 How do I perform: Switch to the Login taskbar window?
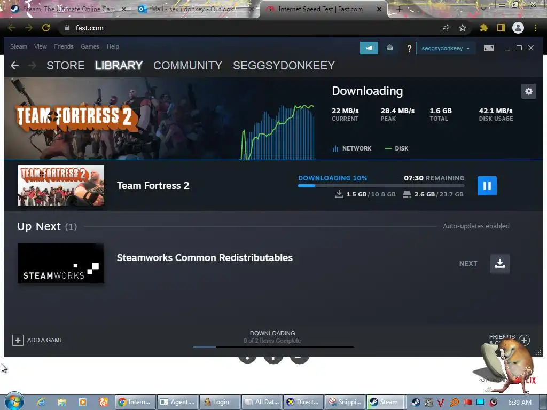[x=220, y=402]
